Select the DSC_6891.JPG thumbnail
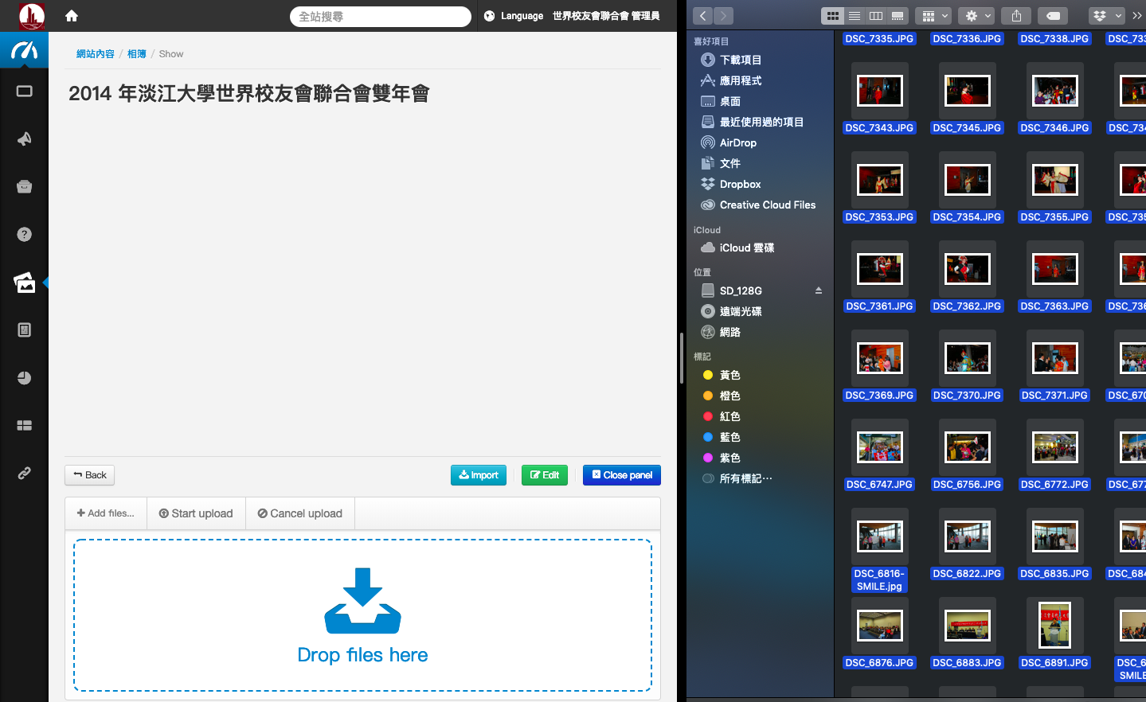Viewport: 1146px width, 702px height. [x=1054, y=626]
